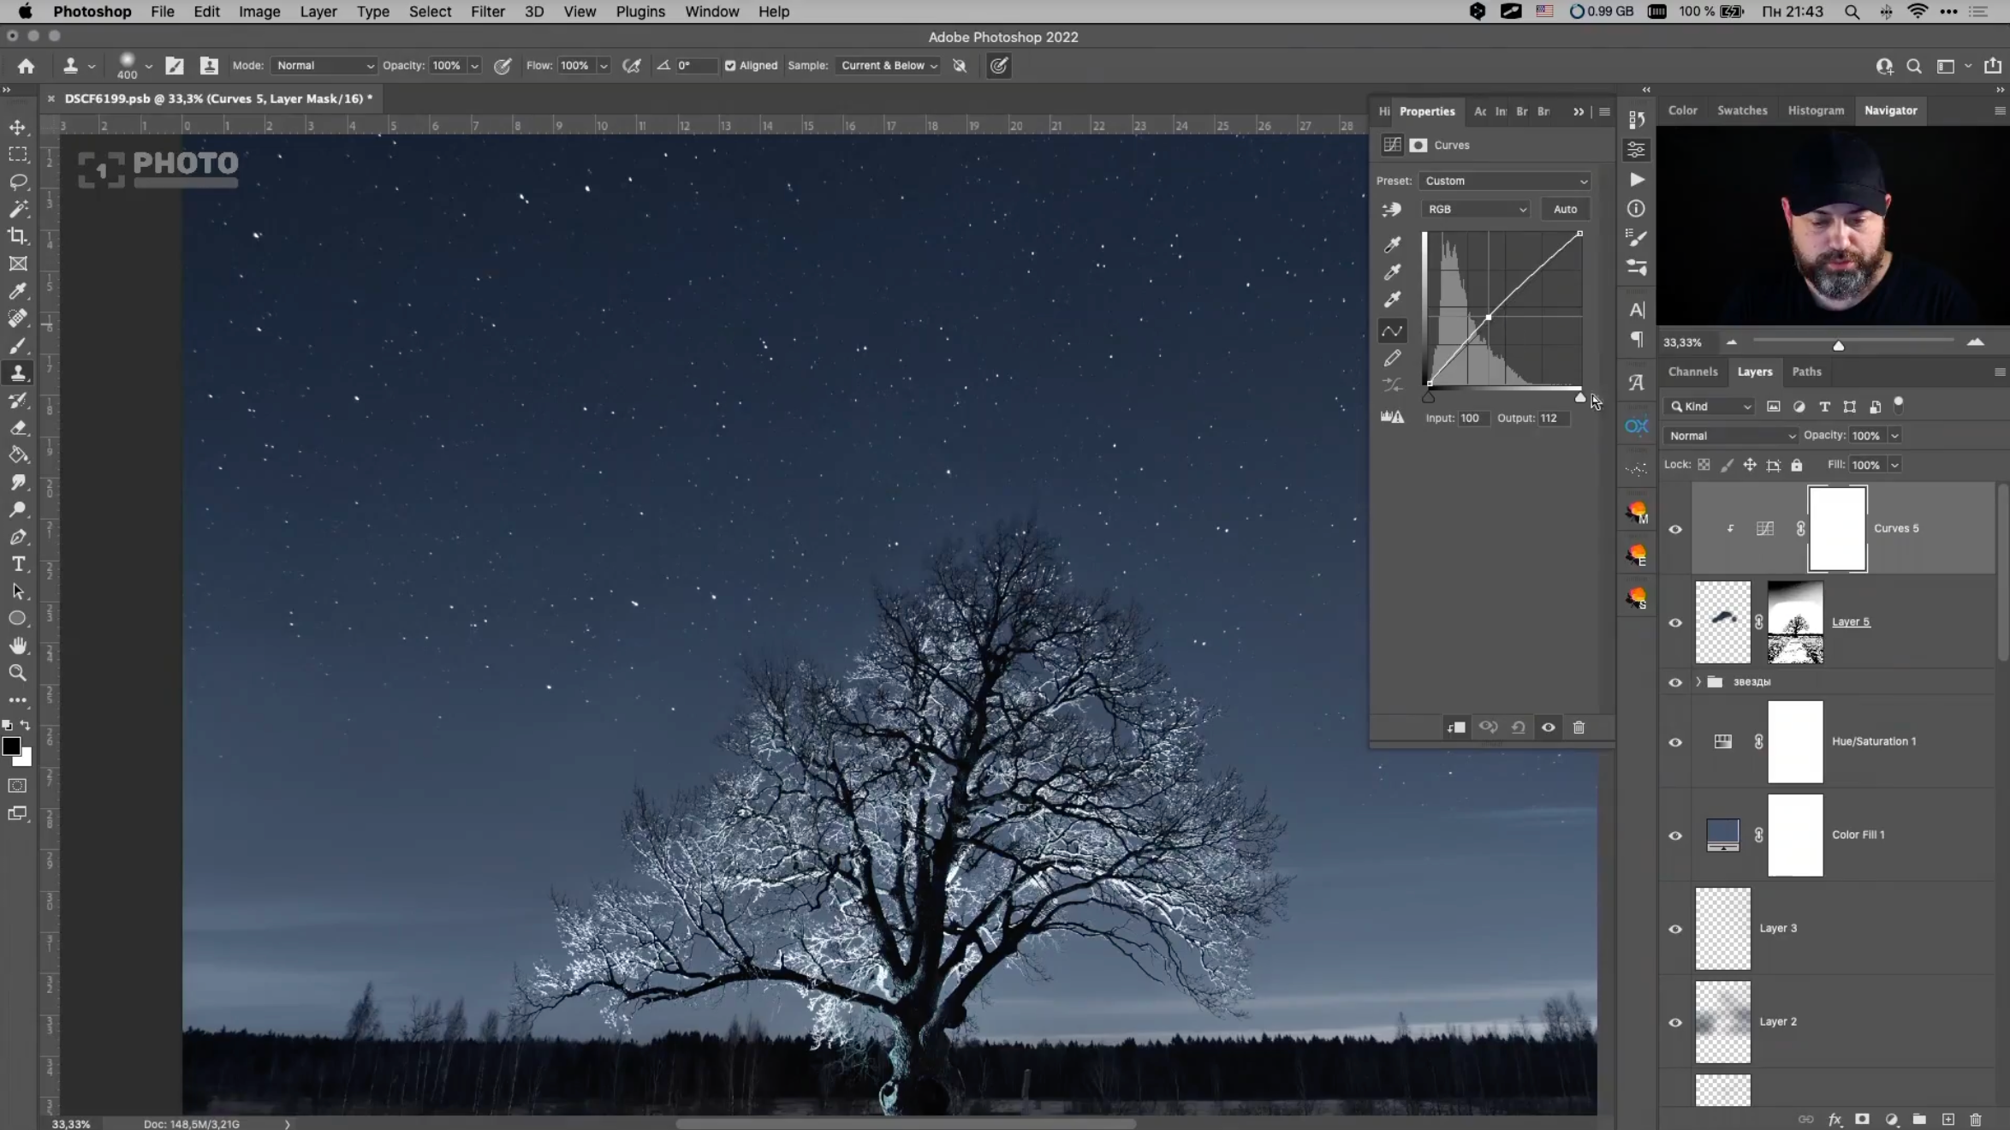This screenshot has height=1130, width=2010.
Task: Open the RGB channel dropdown
Action: (1476, 209)
